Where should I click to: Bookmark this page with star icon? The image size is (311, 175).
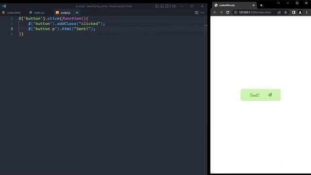[286, 12]
